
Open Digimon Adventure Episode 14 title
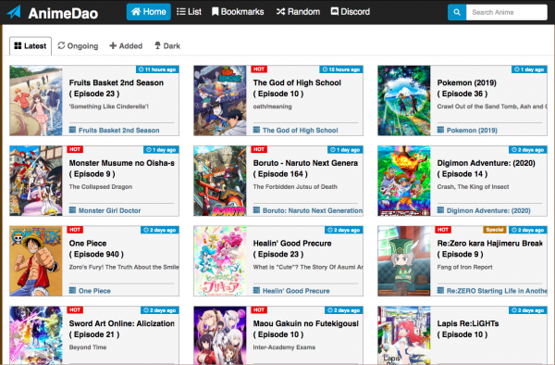(486, 169)
